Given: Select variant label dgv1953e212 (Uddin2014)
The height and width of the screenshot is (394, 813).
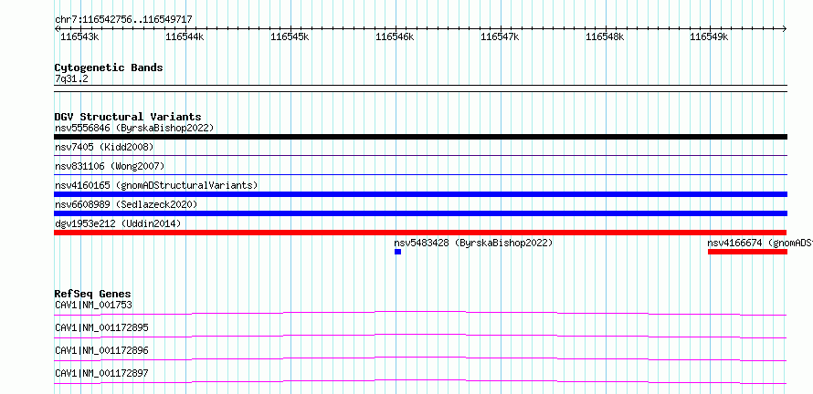Looking at the screenshot, I should (x=118, y=223).
